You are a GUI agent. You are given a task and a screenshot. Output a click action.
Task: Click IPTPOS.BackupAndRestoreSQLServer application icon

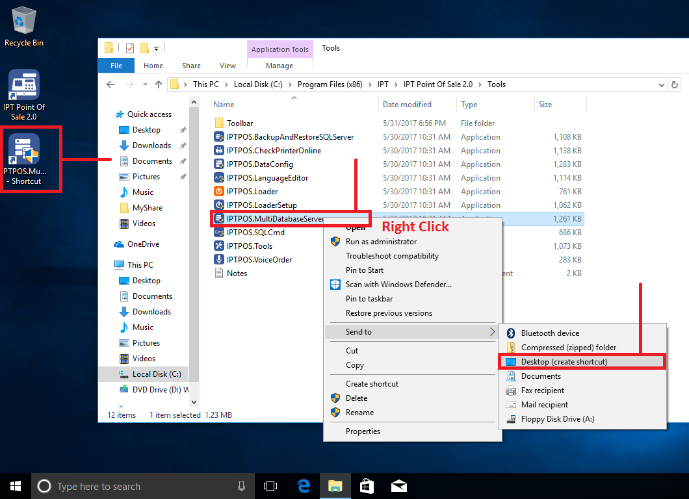click(219, 137)
